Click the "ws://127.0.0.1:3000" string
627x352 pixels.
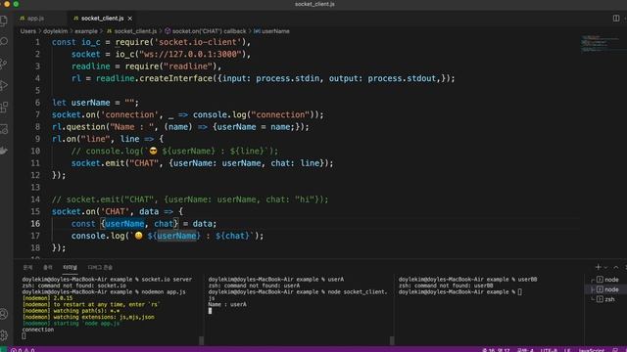pos(190,55)
